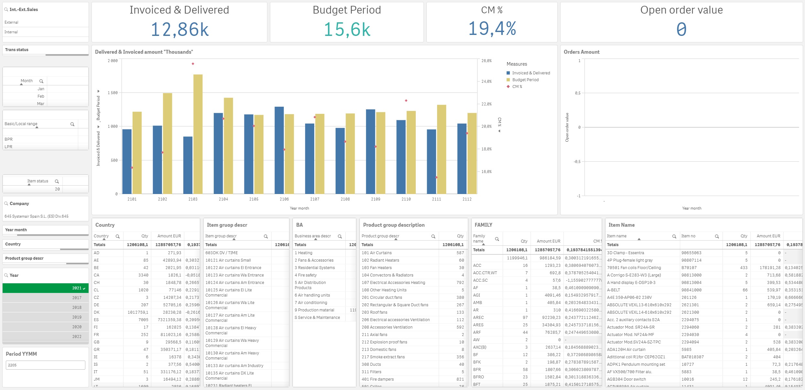Select External in Int.-Ext.Sales filter

[x=12, y=22]
